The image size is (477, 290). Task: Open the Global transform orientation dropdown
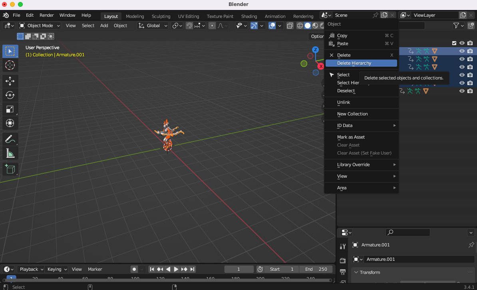(153, 26)
